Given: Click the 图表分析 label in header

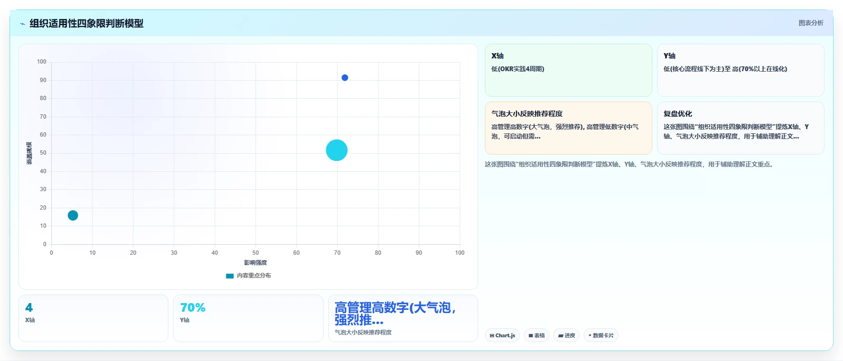Looking at the screenshot, I should (811, 23).
